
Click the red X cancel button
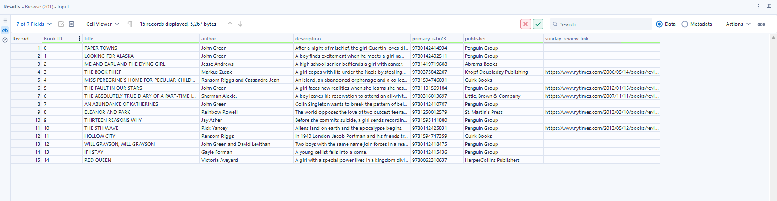526,24
